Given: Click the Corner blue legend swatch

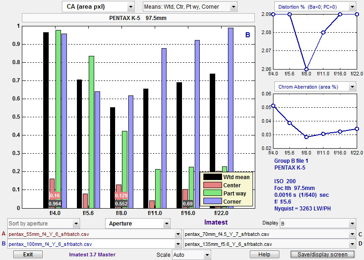Looking at the screenshot, I should pos(212,201).
